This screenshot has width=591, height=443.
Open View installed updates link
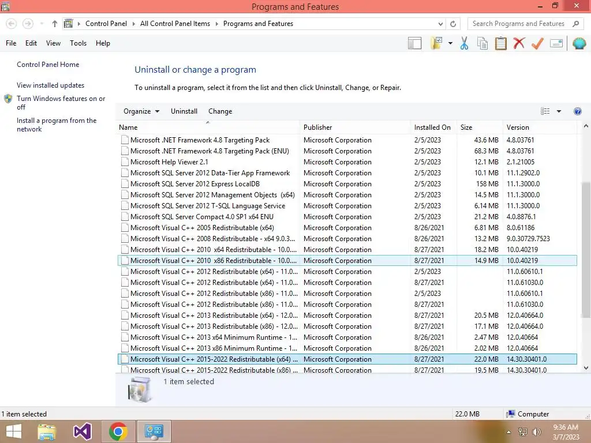coord(50,85)
